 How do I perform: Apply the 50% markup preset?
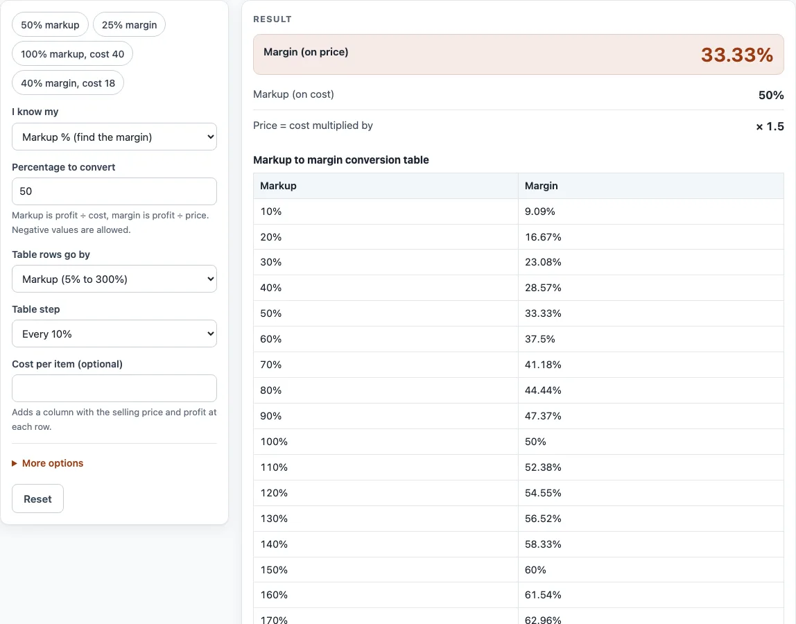click(50, 25)
